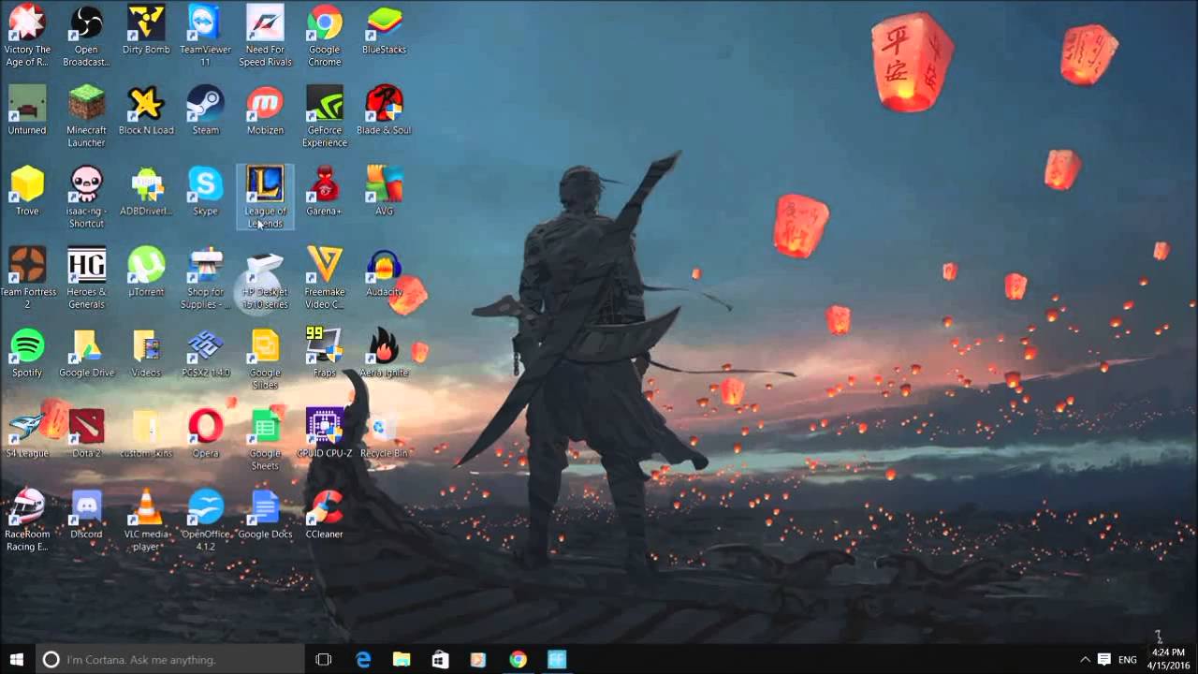This screenshot has width=1198, height=674.
Task: Click the VLC media player shortcut
Action: 146,521
